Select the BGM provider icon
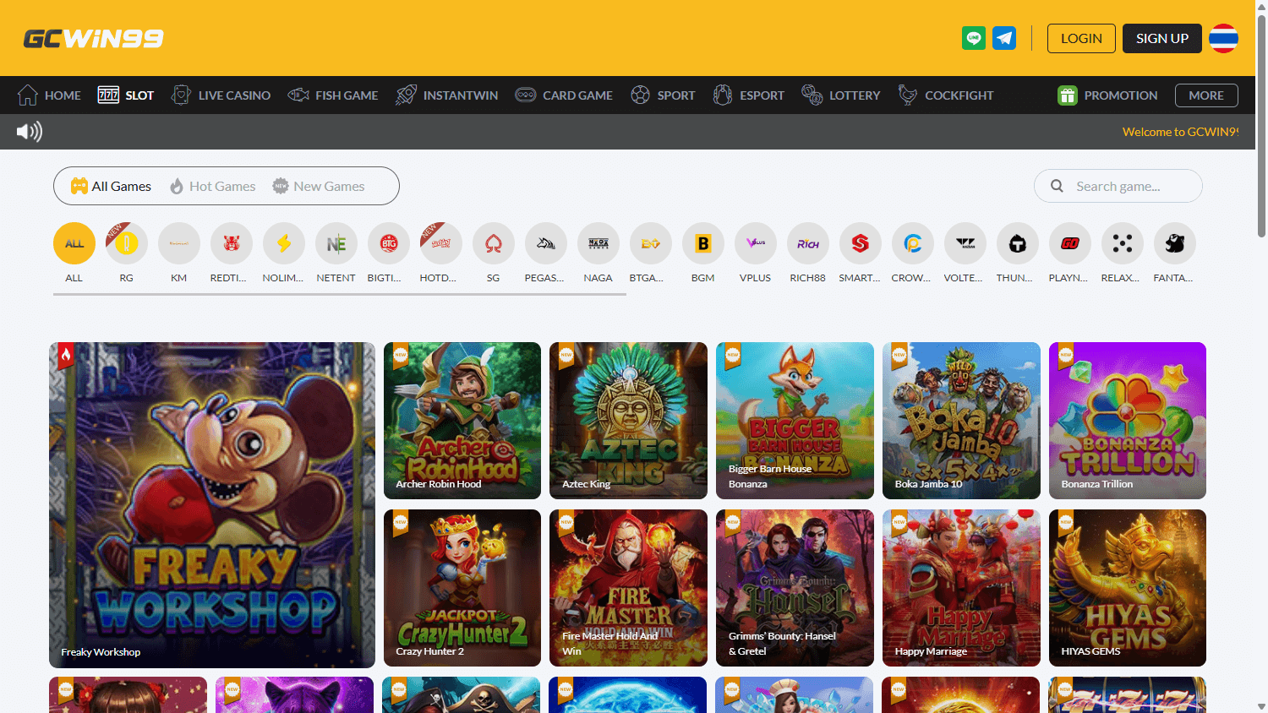The height and width of the screenshot is (713, 1268). click(x=702, y=243)
